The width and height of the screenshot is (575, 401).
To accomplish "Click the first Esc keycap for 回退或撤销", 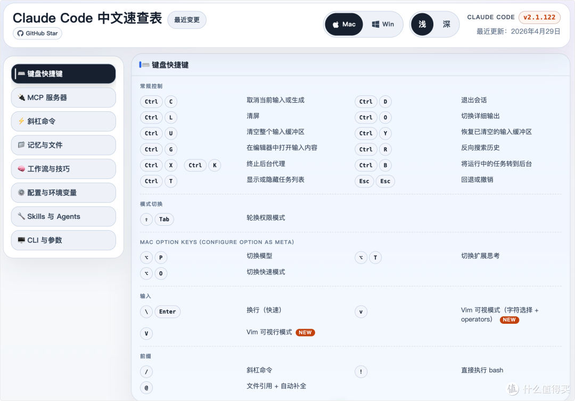I will click(364, 181).
